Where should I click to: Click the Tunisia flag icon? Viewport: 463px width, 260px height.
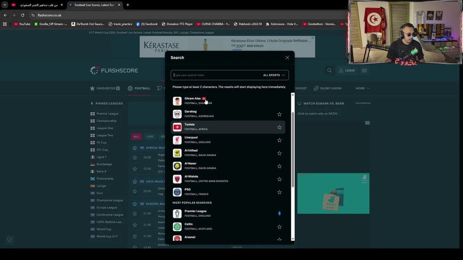177,127
